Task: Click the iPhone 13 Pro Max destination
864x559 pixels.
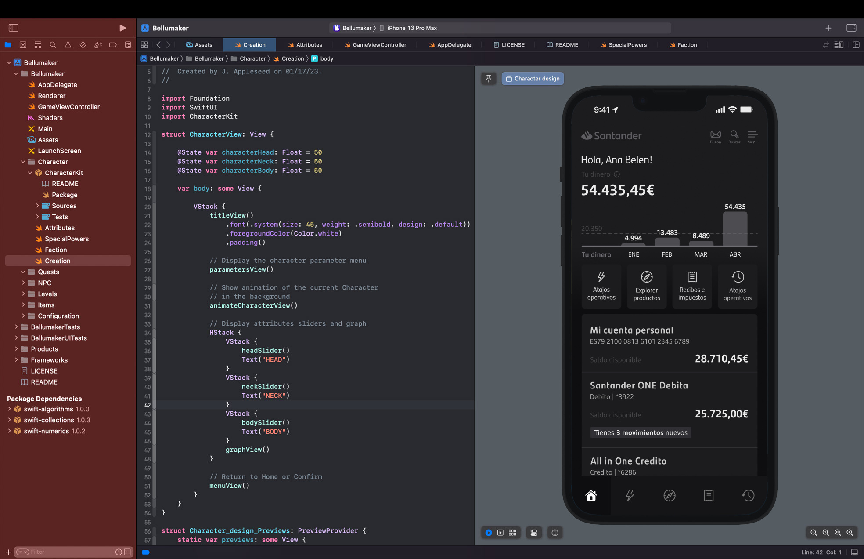Action: 408,28
